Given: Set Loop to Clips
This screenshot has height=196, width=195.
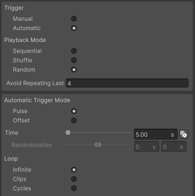Looking at the screenshot, I should [x=74, y=179].
